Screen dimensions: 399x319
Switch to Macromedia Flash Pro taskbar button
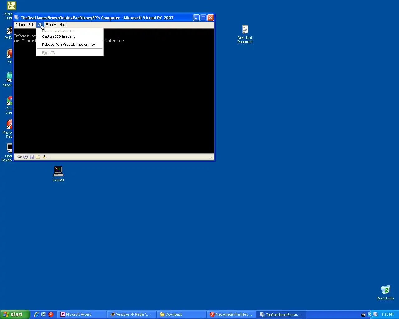(231, 314)
